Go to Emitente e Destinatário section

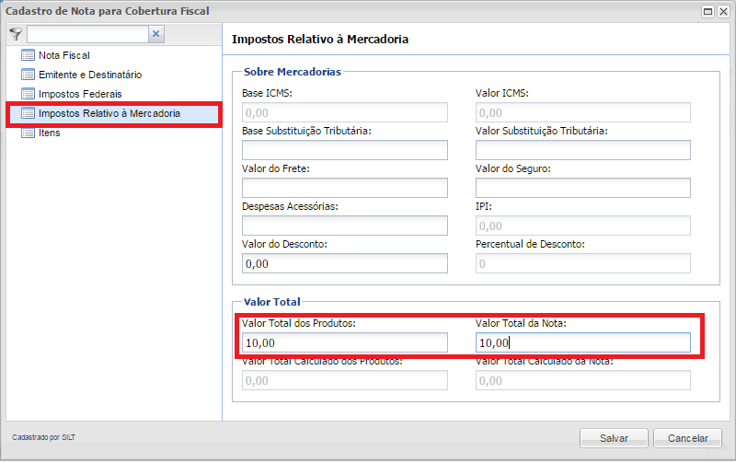[90, 75]
